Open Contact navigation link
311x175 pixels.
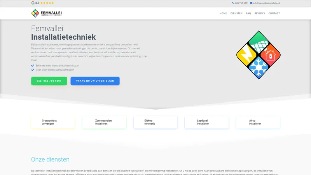pyautogui.click(x=274, y=13)
